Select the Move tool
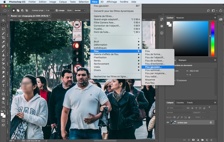Image resolution: width=224 pixels, height=142 pixels. pos(3,20)
